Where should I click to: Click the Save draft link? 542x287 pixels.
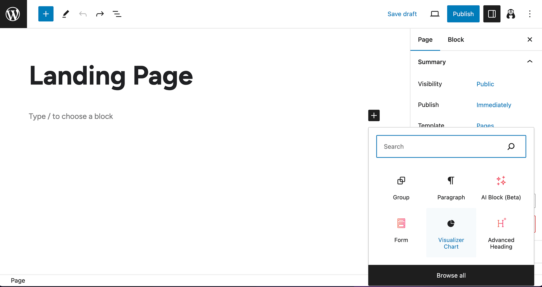click(402, 14)
